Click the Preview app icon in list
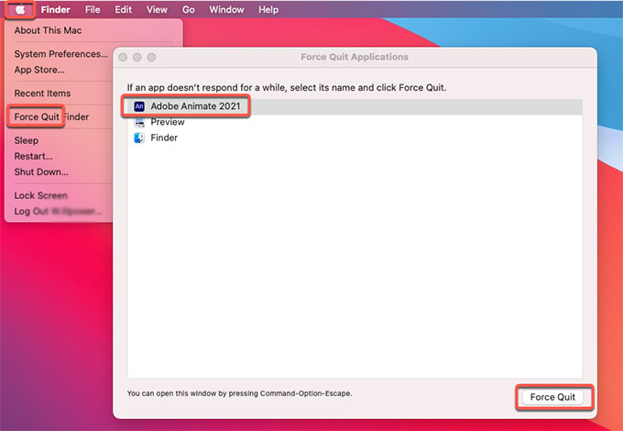The width and height of the screenshot is (623, 431). pyautogui.click(x=139, y=122)
